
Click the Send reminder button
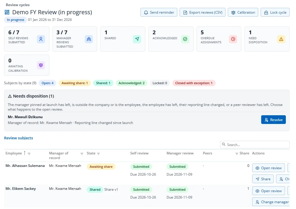(159, 12)
